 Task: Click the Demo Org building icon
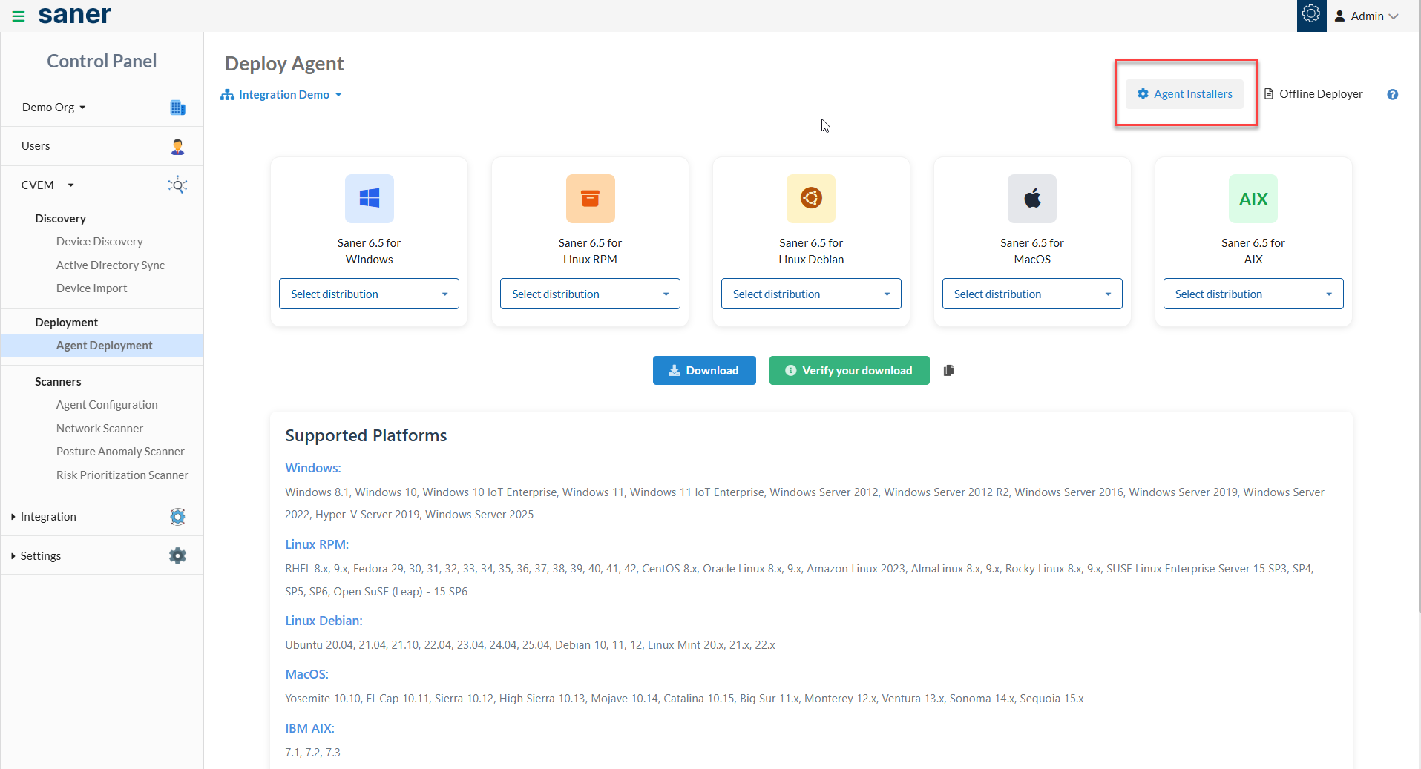click(x=177, y=108)
